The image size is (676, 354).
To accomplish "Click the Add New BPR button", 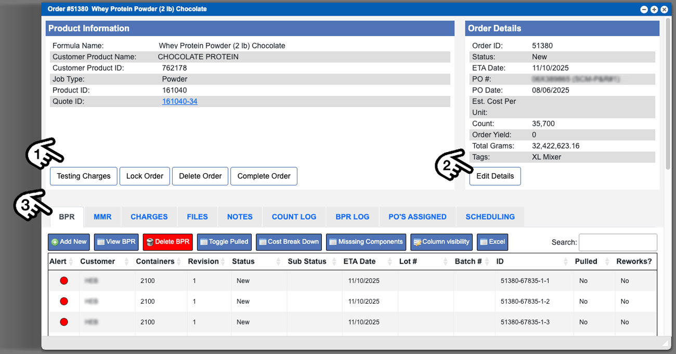I will 69,242.
